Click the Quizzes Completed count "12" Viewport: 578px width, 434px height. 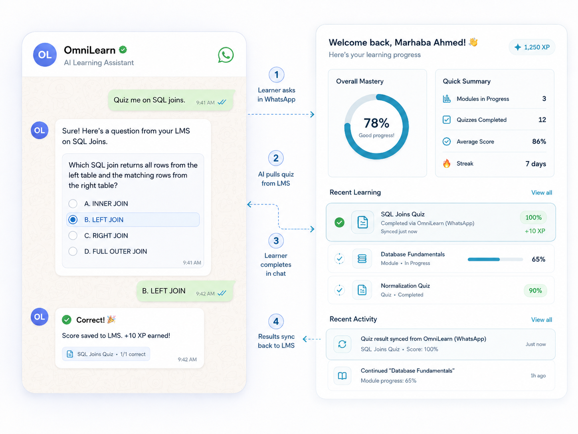click(542, 120)
